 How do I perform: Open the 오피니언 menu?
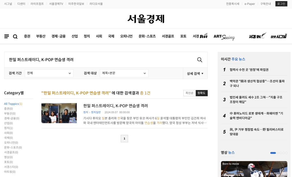click(126, 36)
